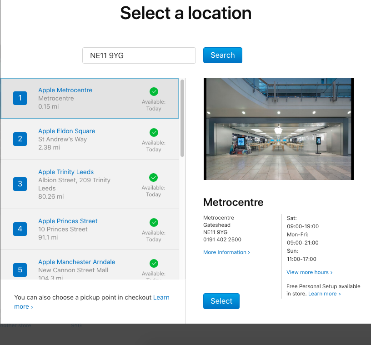371x345 pixels.
Task: Open More Information for Metrocentre store
Action: click(226, 252)
